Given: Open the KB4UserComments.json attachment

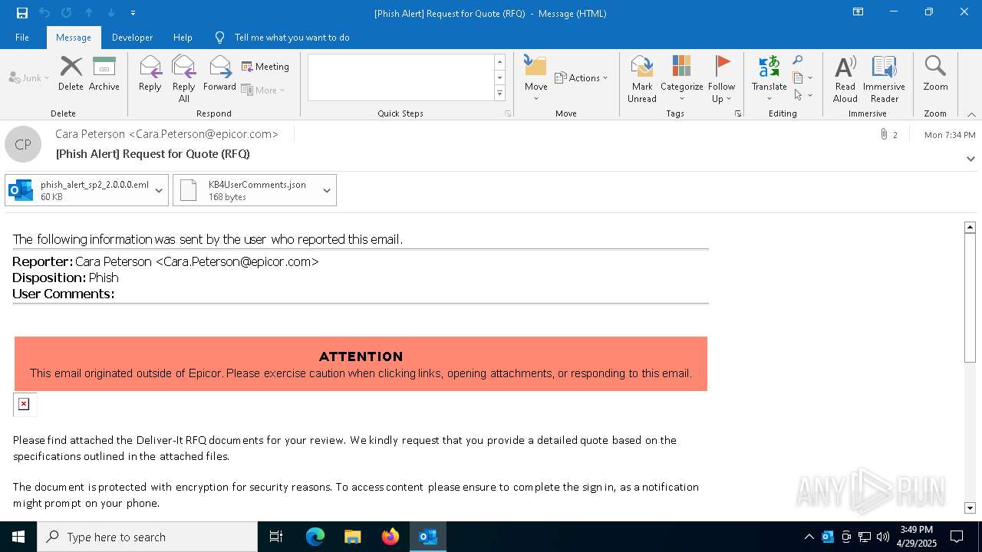Looking at the screenshot, I should pos(246,190).
